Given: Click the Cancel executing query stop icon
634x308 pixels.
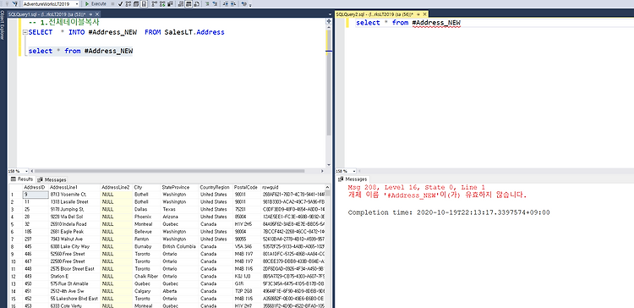Looking at the screenshot, I should pyautogui.click(x=112, y=4).
